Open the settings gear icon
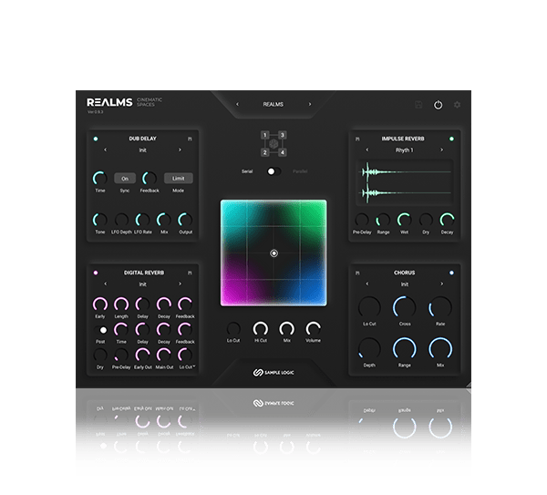This screenshot has width=547, height=495. (457, 105)
